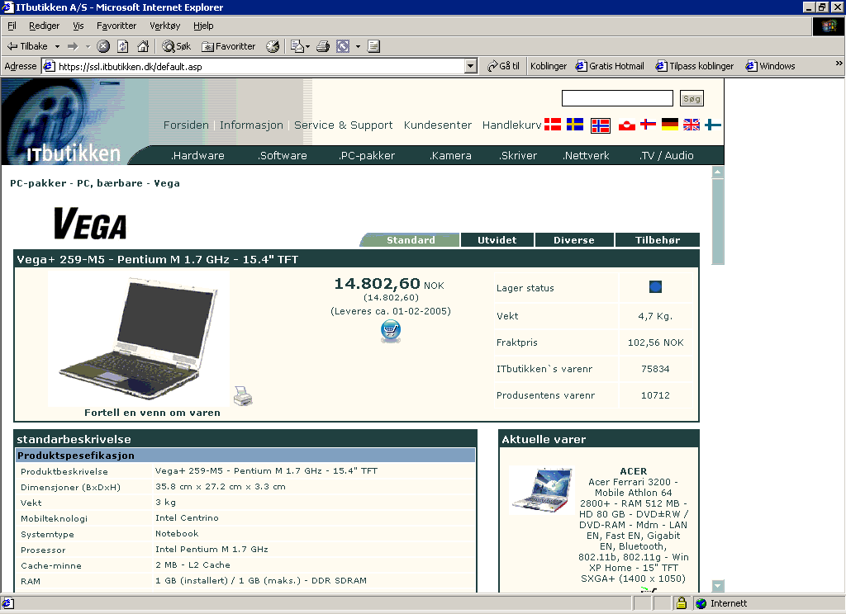
Task: Click the printer icon beside laptop image
Action: click(x=243, y=395)
